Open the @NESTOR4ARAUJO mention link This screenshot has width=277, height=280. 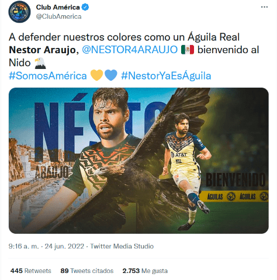pos(130,50)
